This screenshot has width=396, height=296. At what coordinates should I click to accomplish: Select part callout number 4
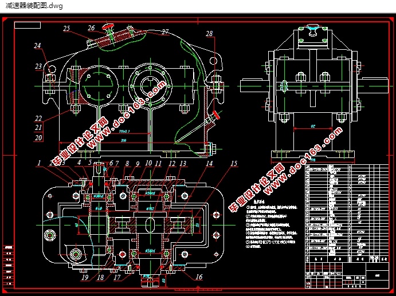[x=79, y=162]
